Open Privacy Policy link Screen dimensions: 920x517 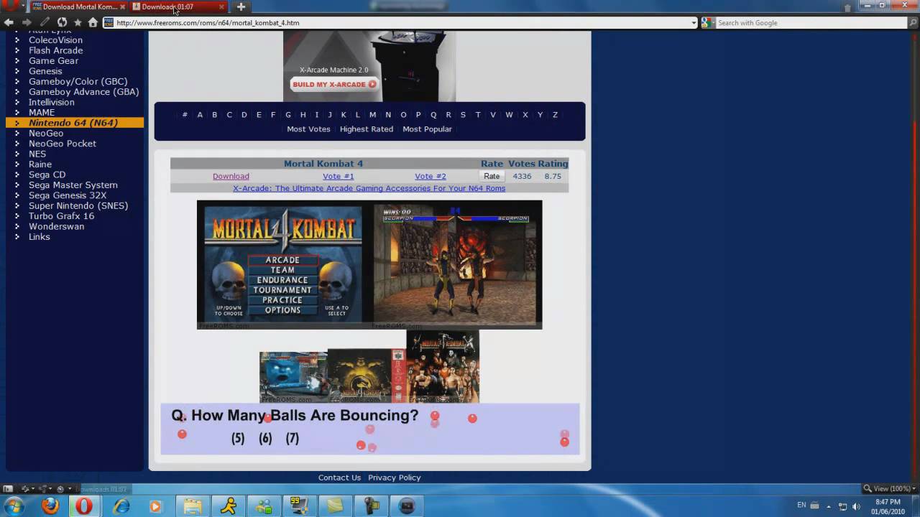(395, 478)
